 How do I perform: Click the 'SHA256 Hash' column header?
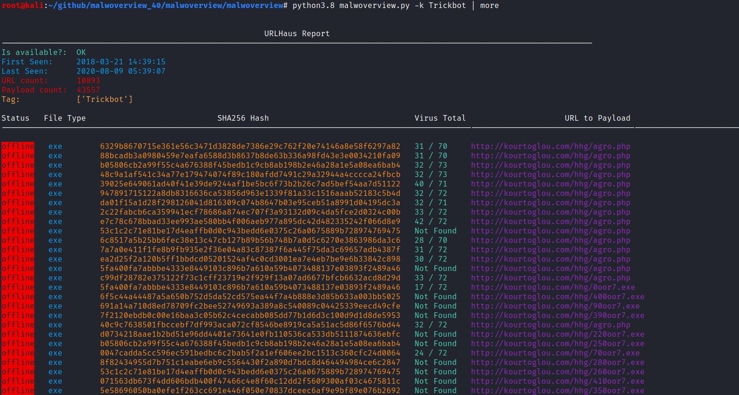click(243, 118)
